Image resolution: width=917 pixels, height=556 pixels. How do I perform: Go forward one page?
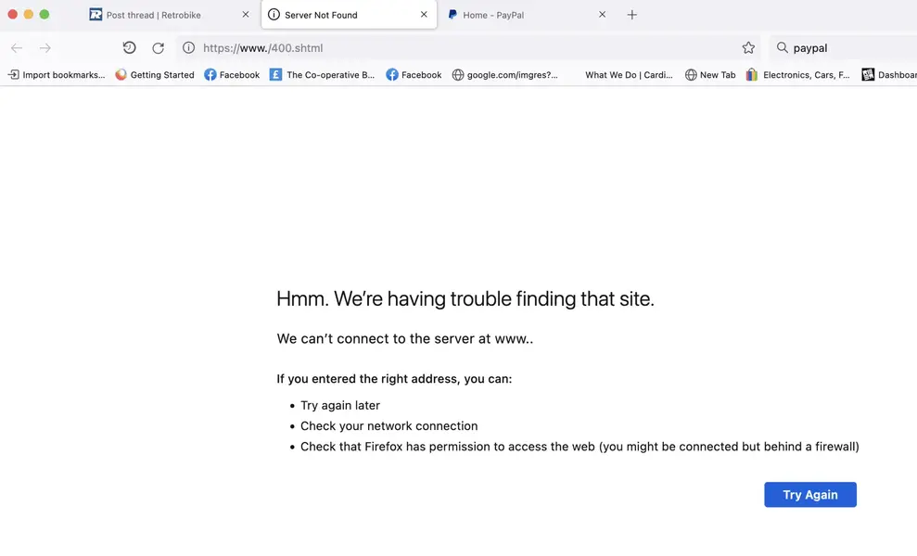[45, 48]
